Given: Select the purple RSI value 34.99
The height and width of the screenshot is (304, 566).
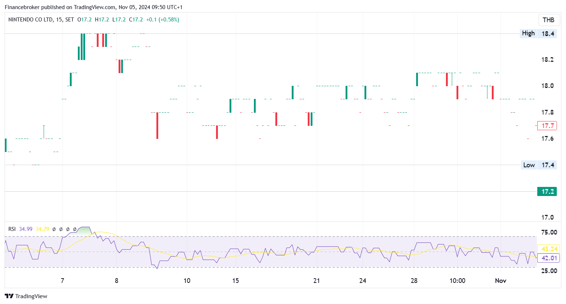Looking at the screenshot, I should click(x=25, y=229).
